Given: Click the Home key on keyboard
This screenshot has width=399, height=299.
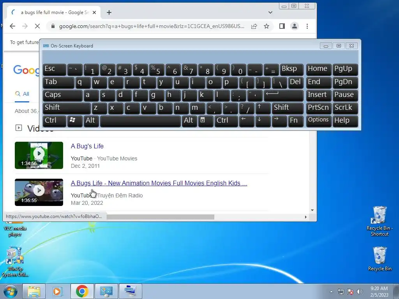Looking at the screenshot, I should [319, 70].
